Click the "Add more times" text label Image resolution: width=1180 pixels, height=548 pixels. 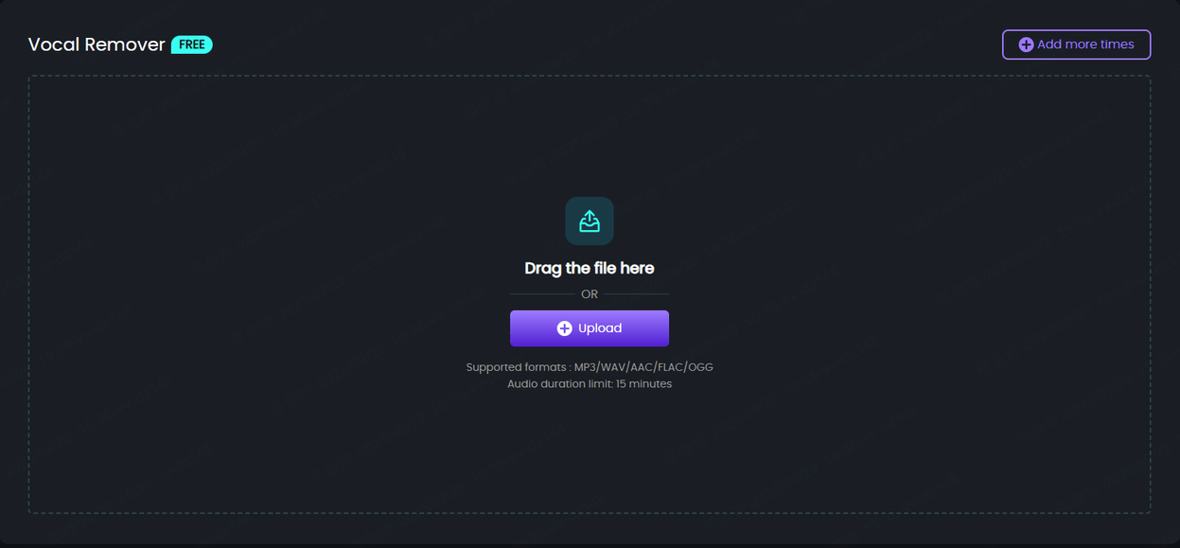tap(1085, 44)
